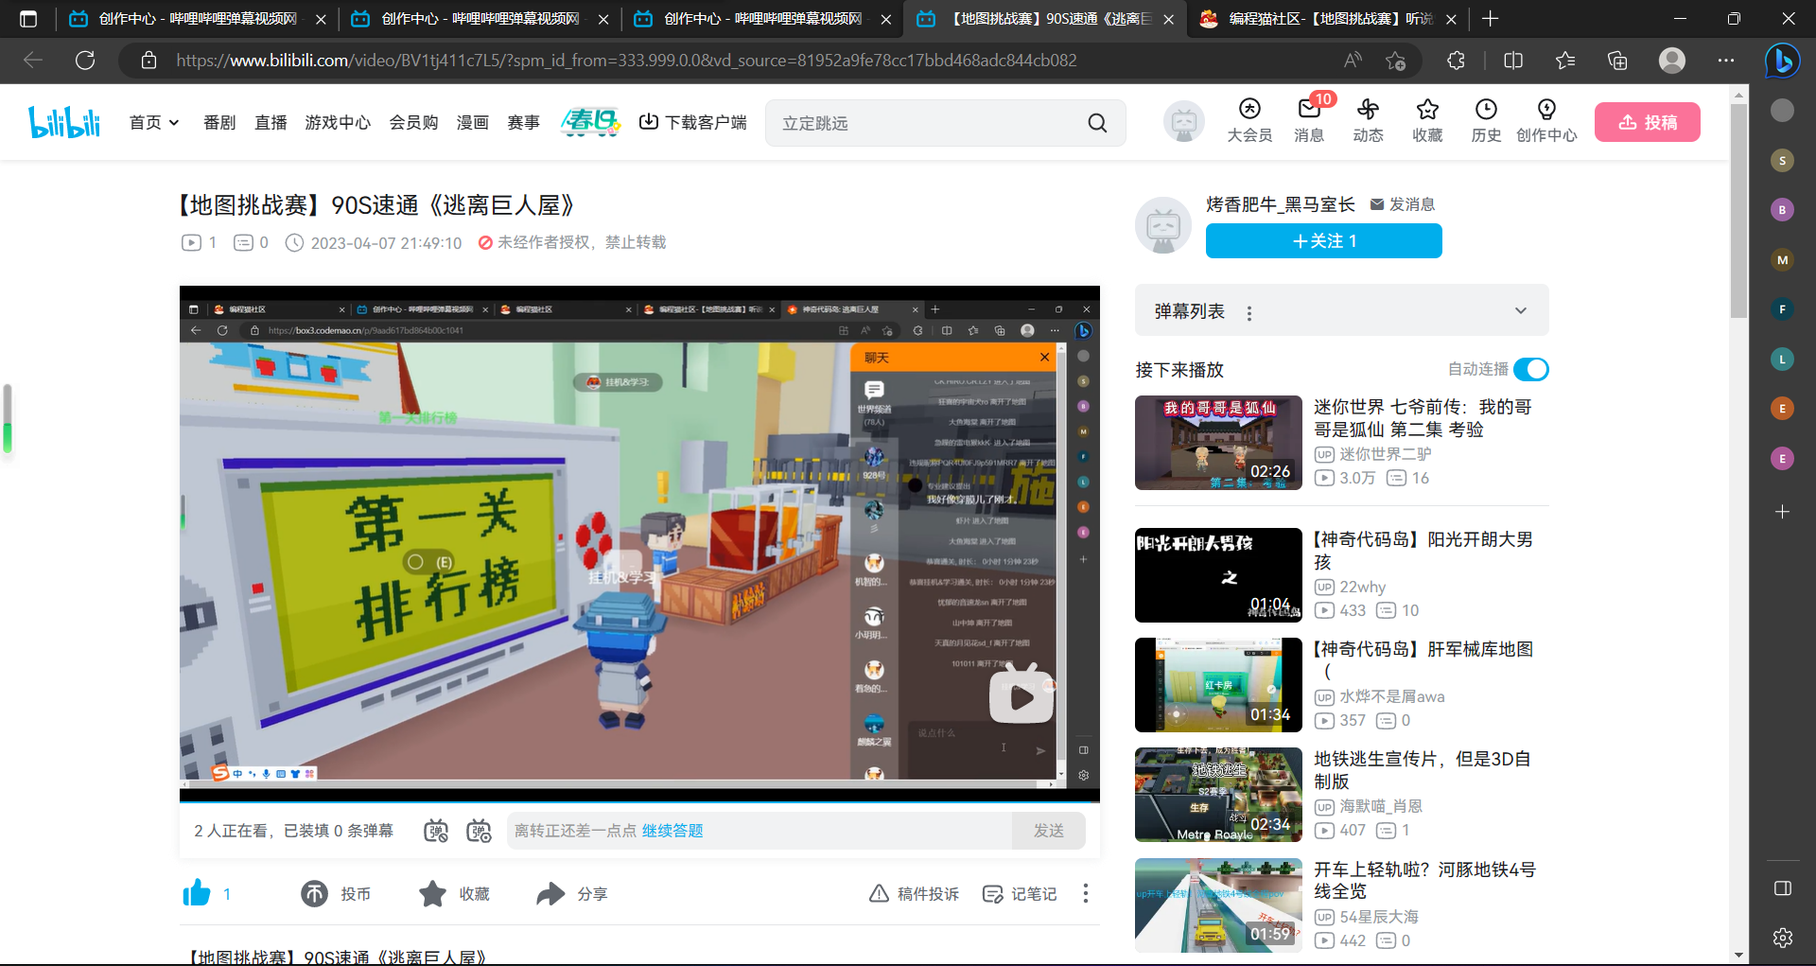Open a new browser tab
The width and height of the screenshot is (1816, 966).
click(x=1491, y=19)
